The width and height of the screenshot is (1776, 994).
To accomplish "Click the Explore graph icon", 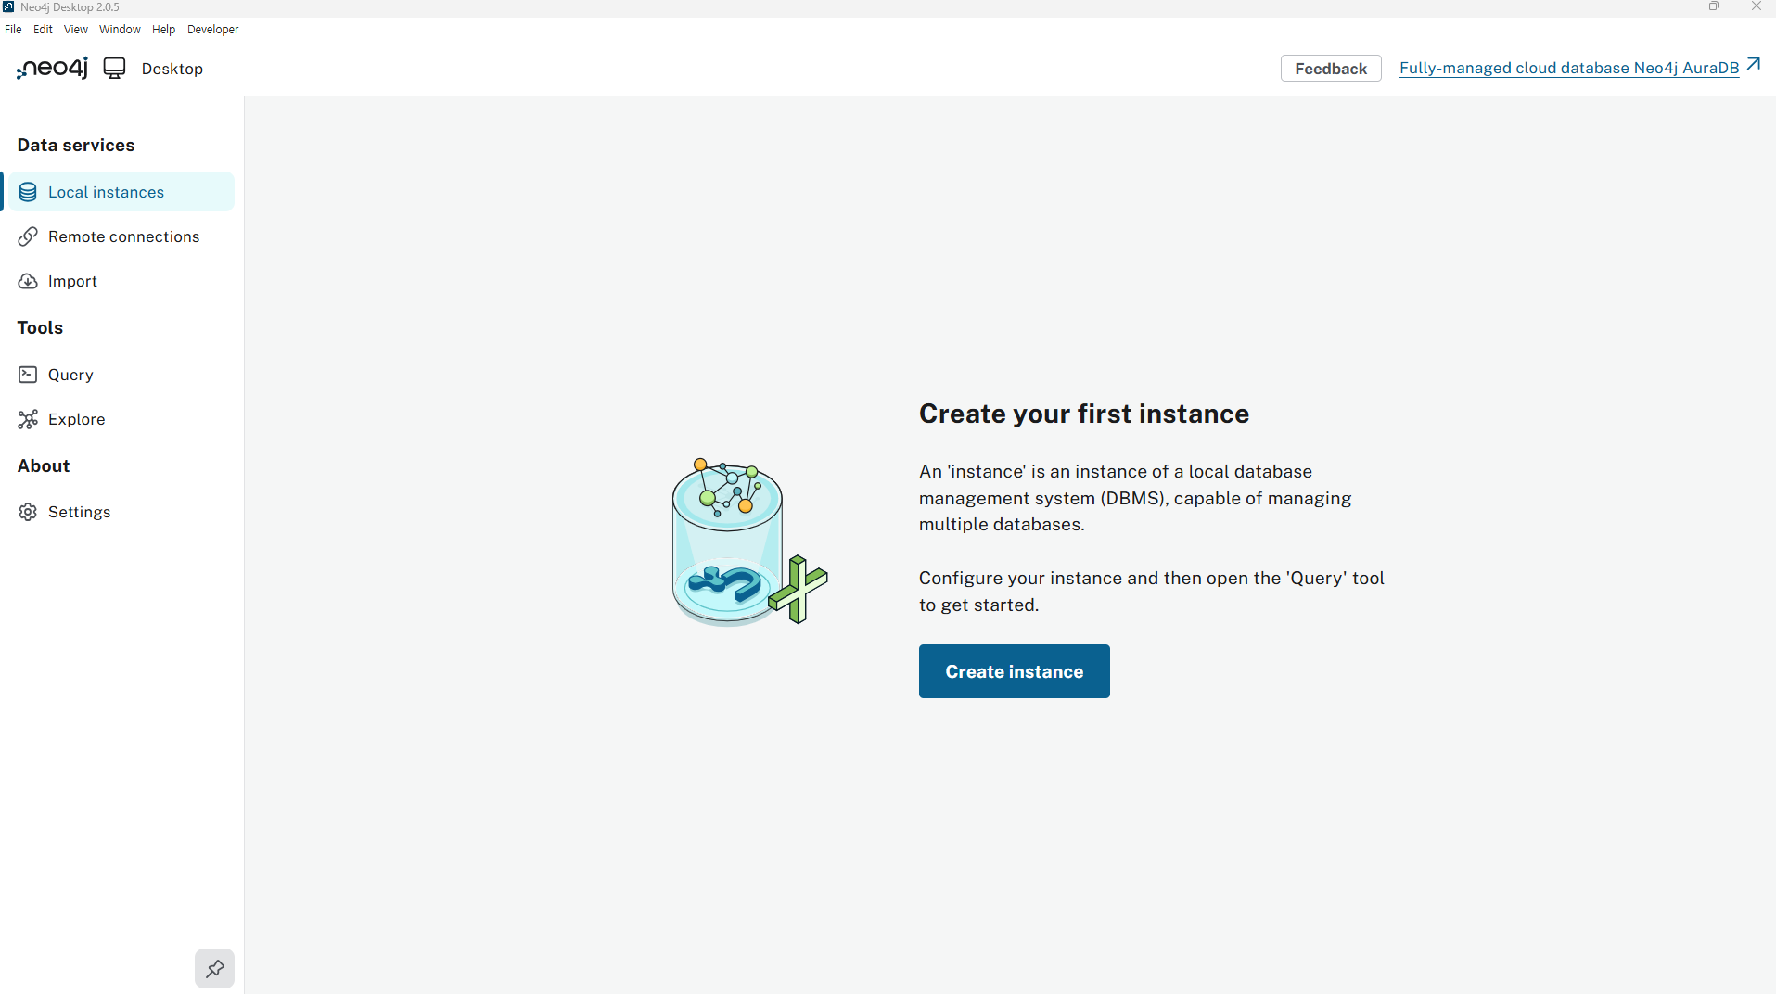I will tap(28, 419).
